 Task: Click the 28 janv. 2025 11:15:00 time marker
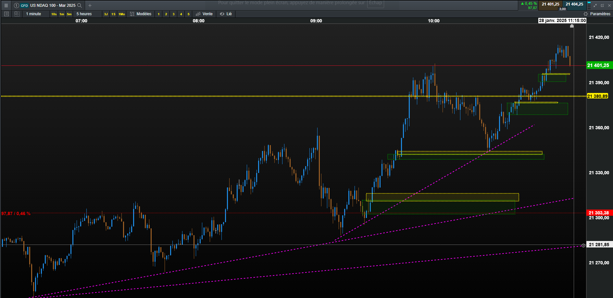(x=562, y=20)
